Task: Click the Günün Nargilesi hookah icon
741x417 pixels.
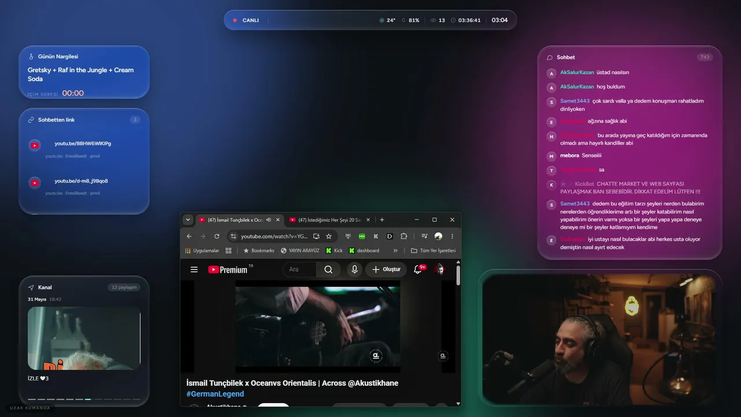Action: (31, 57)
